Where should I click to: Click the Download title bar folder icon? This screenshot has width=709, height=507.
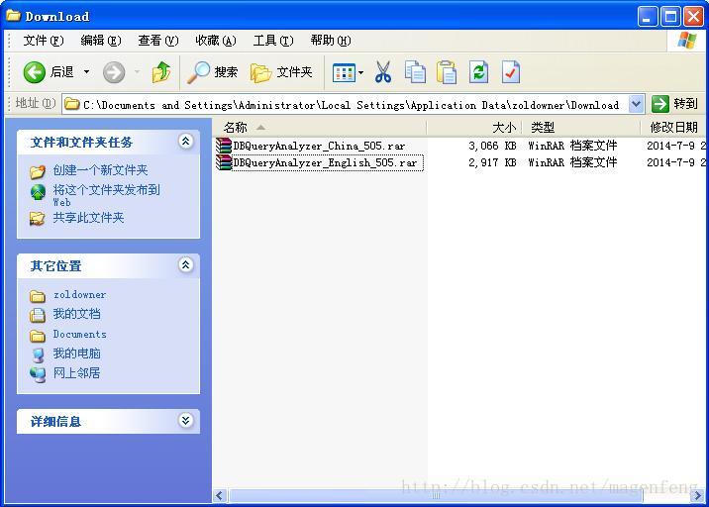pyautogui.click(x=14, y=16)
